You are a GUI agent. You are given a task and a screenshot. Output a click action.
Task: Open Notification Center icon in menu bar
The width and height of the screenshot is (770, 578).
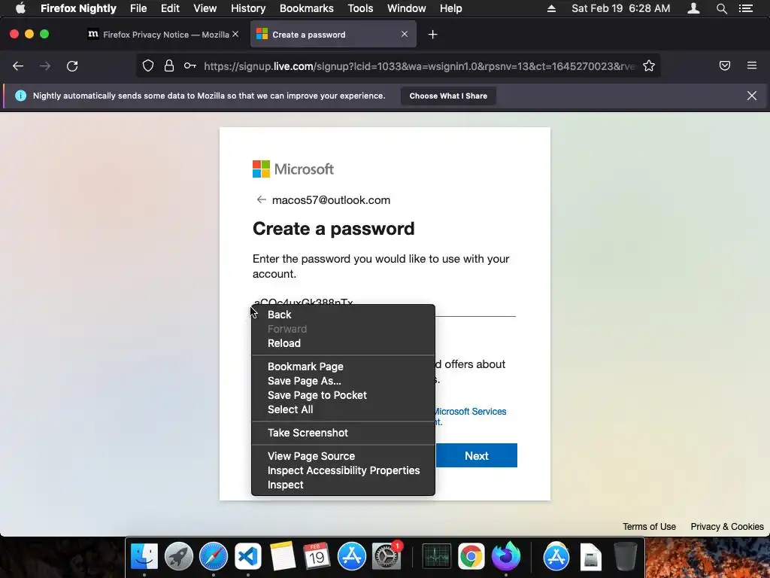coord(746,8)
